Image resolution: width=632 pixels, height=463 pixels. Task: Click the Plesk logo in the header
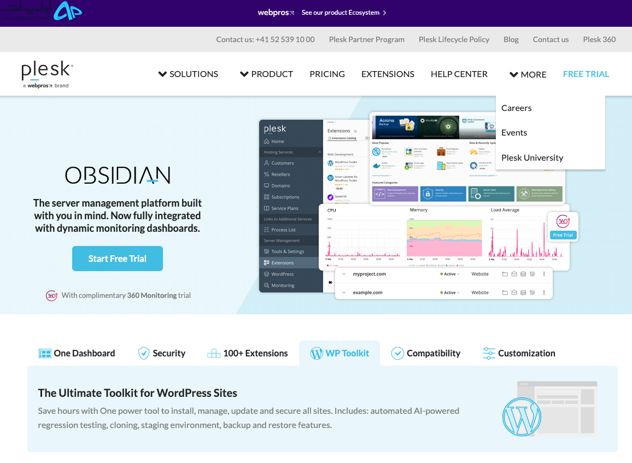[x=47, y=74]
